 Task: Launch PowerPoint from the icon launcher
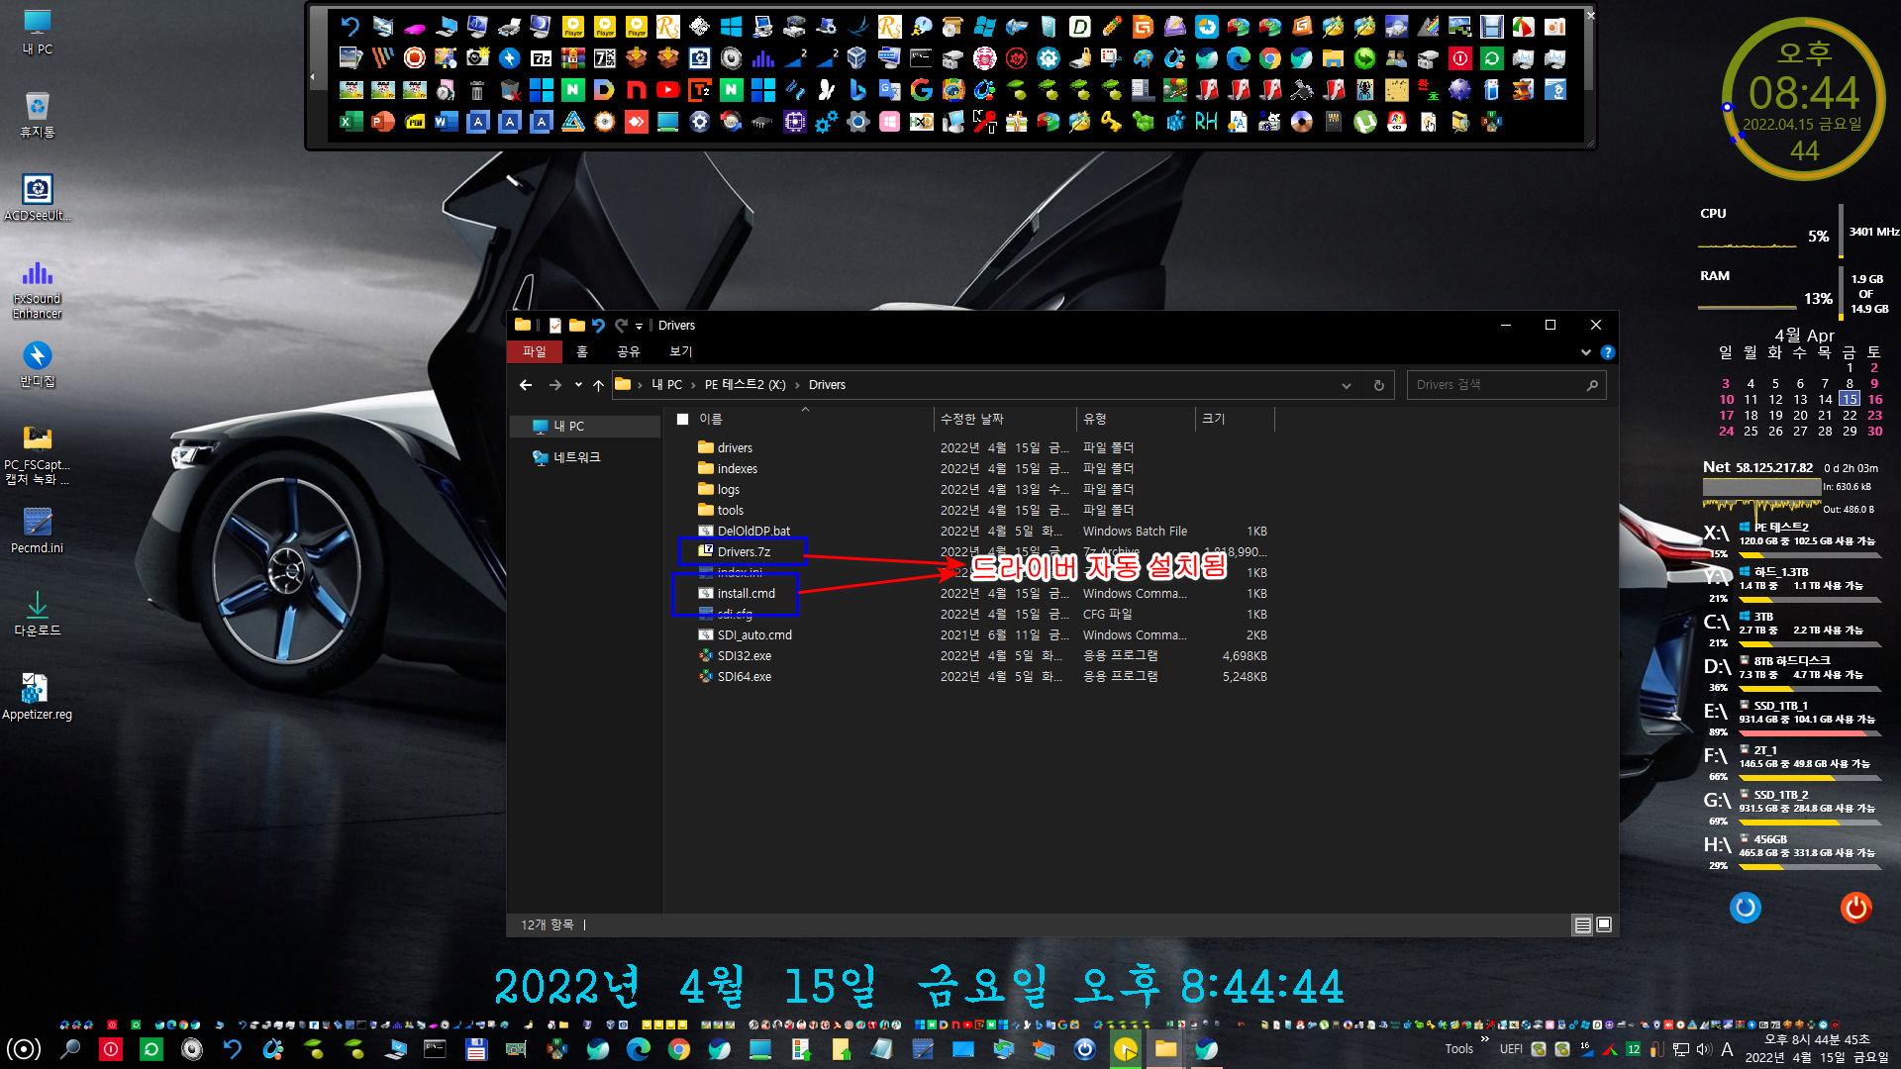coord(382,122)
